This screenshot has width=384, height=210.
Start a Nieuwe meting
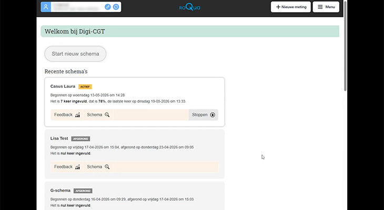(x=291, y=7)
